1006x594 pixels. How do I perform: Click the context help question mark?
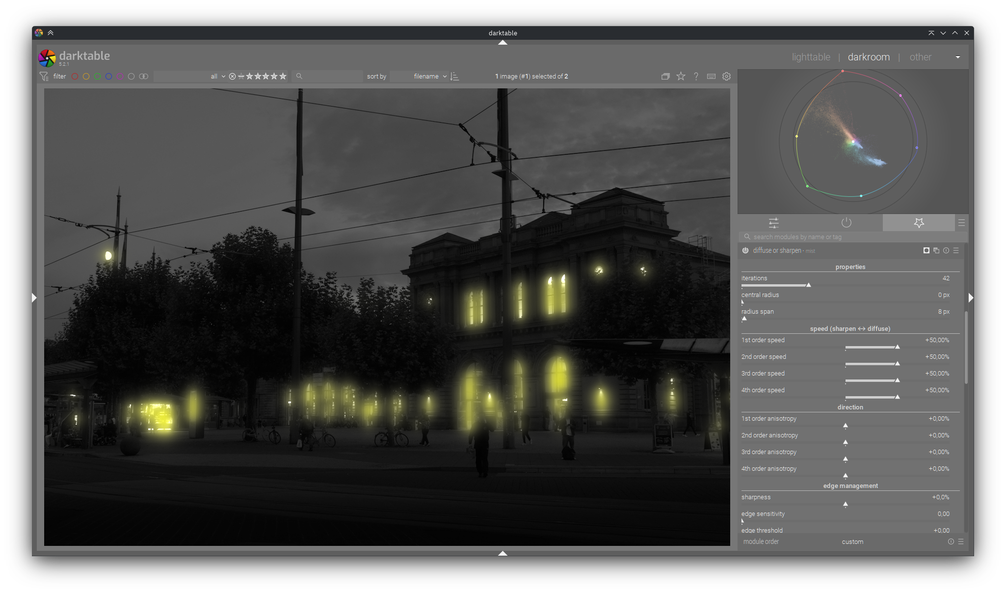696,77
